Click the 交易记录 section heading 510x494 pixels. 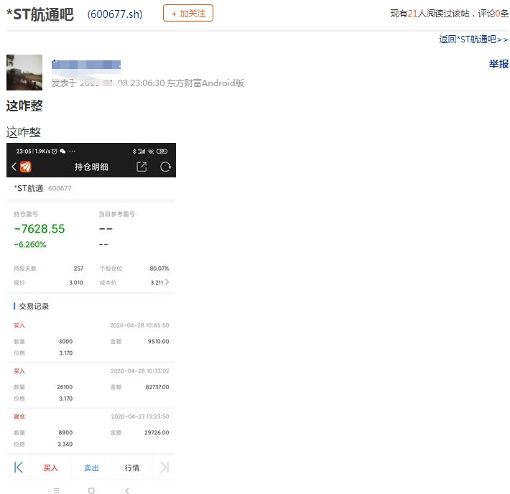pyautogui.click(x=34, y=307)
